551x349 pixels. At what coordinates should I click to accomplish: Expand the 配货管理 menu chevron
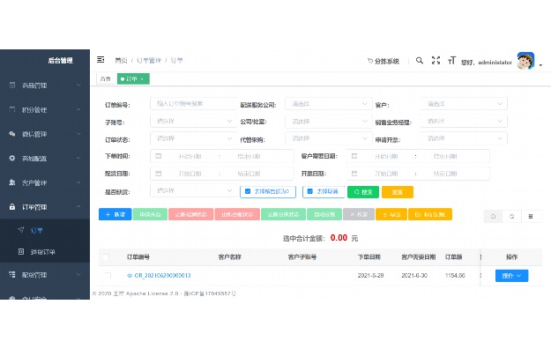click(x=78, y=274)
